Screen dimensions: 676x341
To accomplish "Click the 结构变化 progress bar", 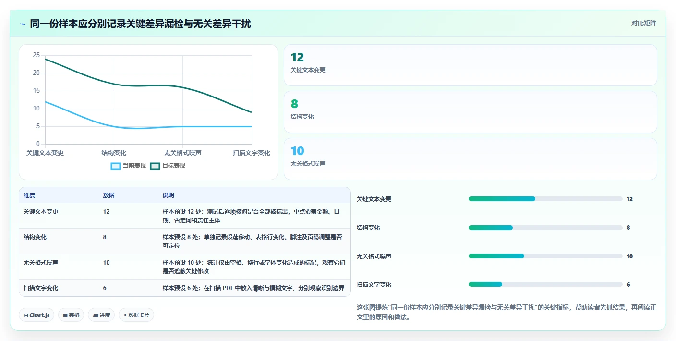I will click(545, 228).
